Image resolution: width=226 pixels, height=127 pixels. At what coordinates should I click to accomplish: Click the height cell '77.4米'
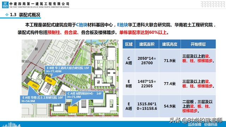pyautogui.click(x=169, y=84)
